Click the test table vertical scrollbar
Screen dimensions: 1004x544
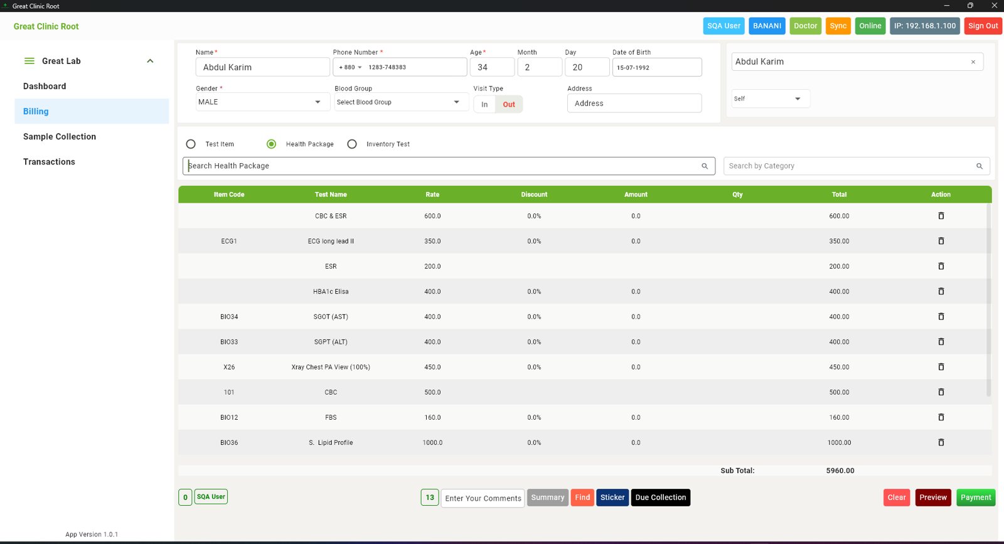coord(988,300)
